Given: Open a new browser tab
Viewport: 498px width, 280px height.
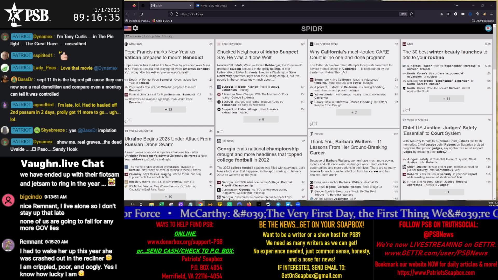Looking at the screenshot, I should pos(243,5).
